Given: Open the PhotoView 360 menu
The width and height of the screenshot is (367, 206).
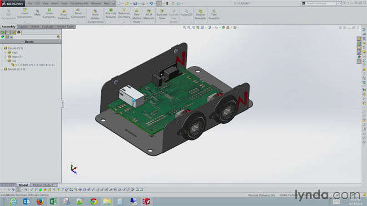Looking at the screenshot, I should (80, 3).
